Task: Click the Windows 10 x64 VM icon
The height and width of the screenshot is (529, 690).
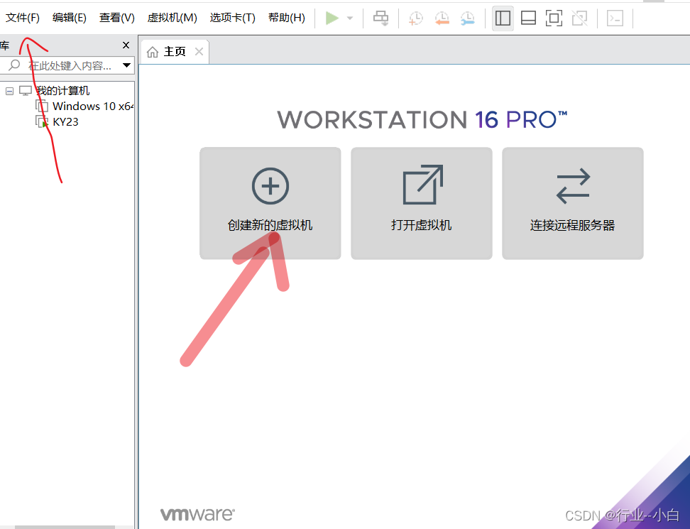Action: click(42, 106)
